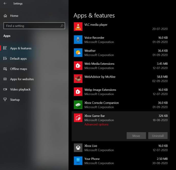
Task: Click the 3.45 MB size value
Action: click(x=162, y=64)
